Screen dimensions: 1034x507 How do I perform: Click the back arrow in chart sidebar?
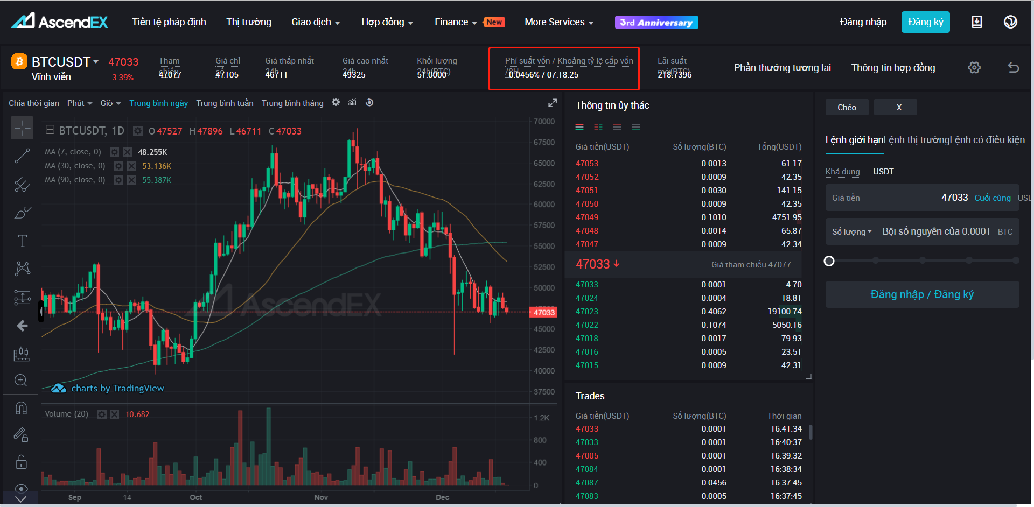point(22,326)
